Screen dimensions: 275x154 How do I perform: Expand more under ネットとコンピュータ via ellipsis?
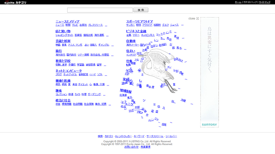[106, 75]
